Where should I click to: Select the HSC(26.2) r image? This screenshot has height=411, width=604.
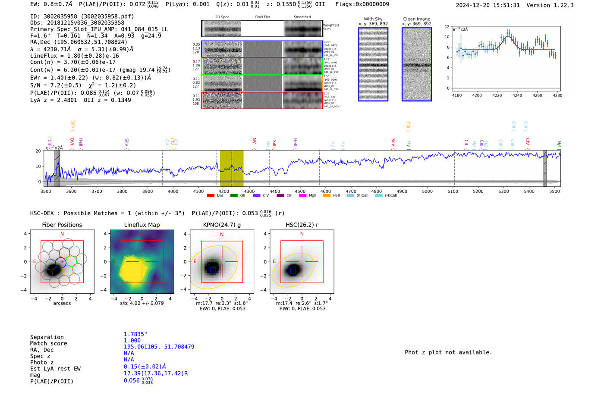302,262
